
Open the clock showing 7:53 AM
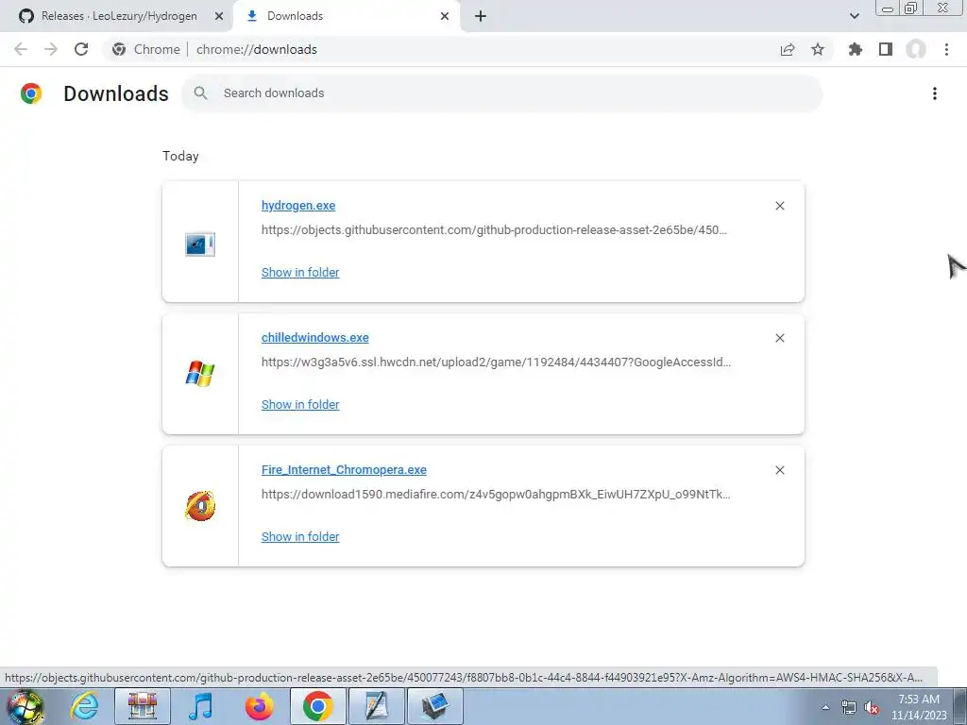click(918, 707)
